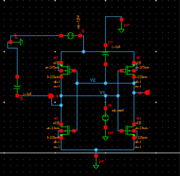Viewport: 180px width, 176px height.
Task: Click the wire junction next to pin q
Action: (x=61, y=96)
